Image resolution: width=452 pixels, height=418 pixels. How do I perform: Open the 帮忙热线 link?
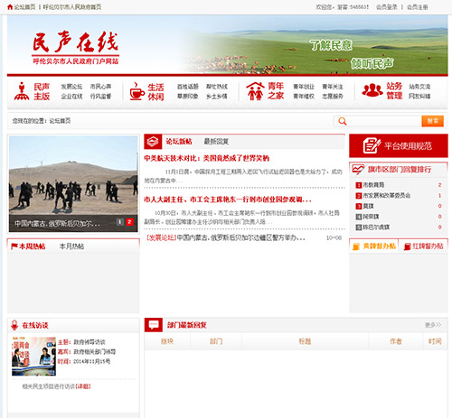tap(217, 87)
